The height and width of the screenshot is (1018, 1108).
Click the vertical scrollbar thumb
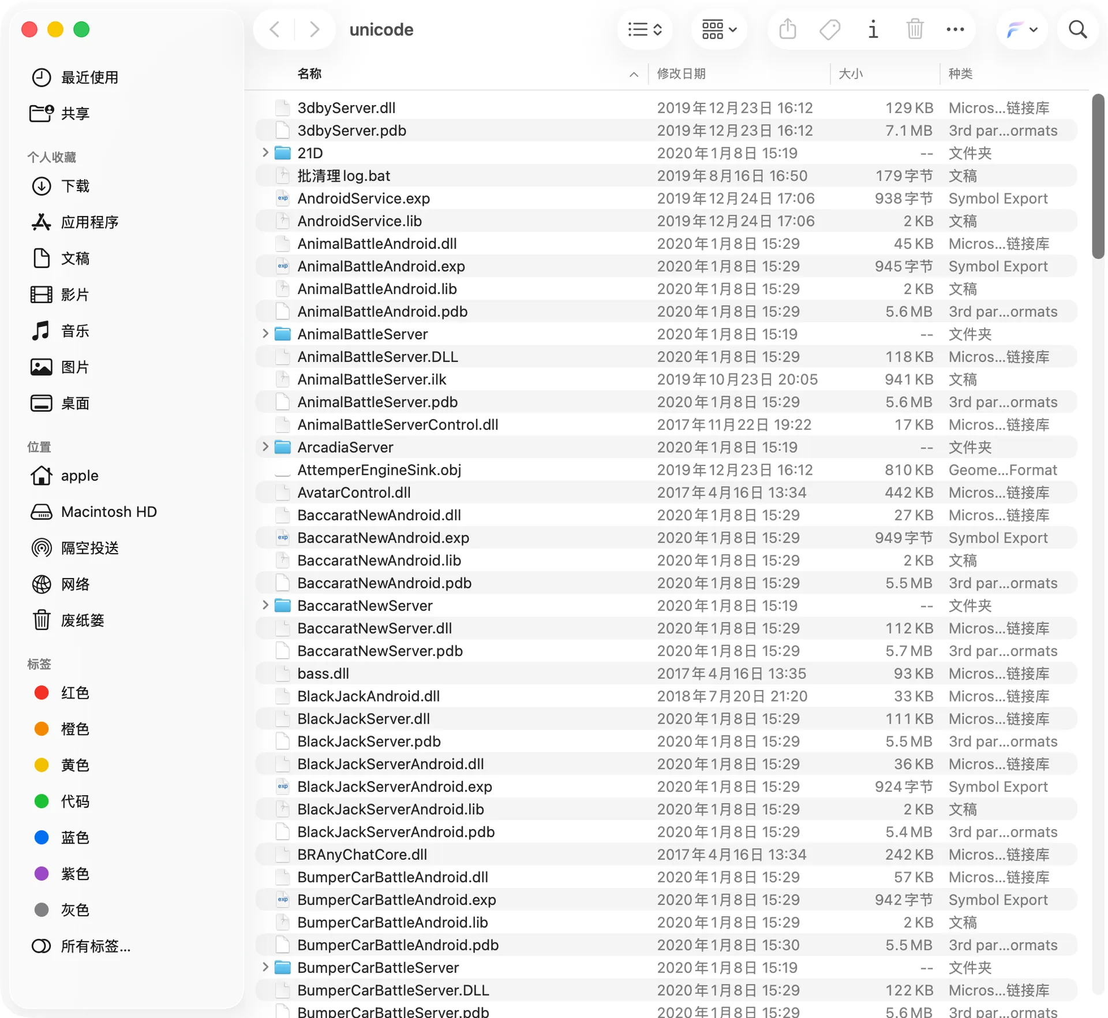1098,176
